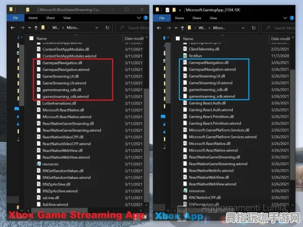303x227 pixels.
Task: Select ReactNativeNetInfo.winmd in right window
Action: pos(211,170)
